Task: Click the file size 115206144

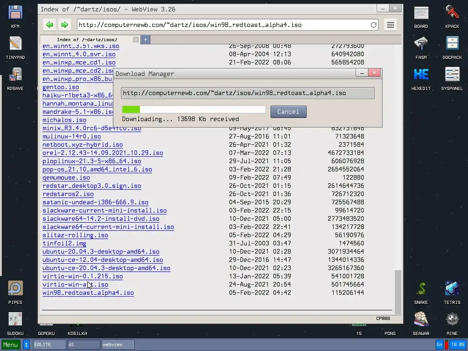Action: 348,293
